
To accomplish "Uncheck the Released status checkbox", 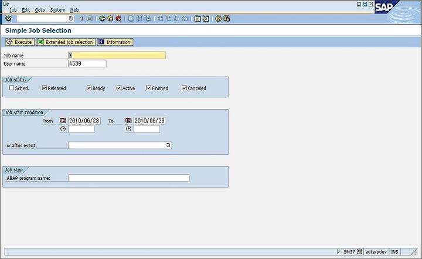I will tap(45, 88).
